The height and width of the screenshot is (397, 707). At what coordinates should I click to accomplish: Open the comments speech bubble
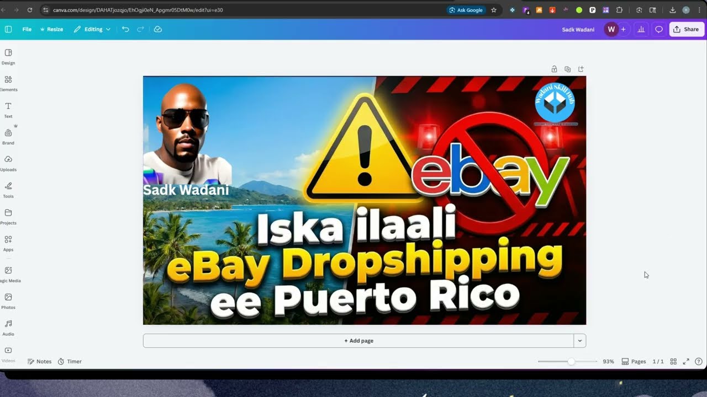click(x=659, y=29)
